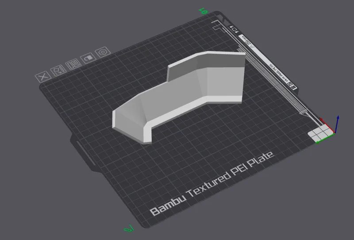Open the plate settings hexagon icon
The width and height of the screenshot is (354, 240).
point(103,52)
